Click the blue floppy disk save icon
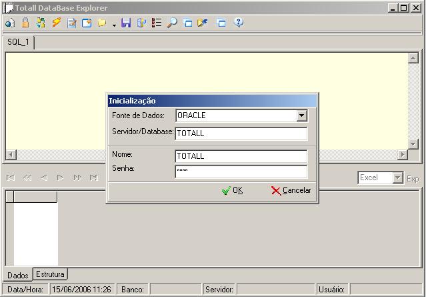The image size is (426, 297). (x=126, y=23)
